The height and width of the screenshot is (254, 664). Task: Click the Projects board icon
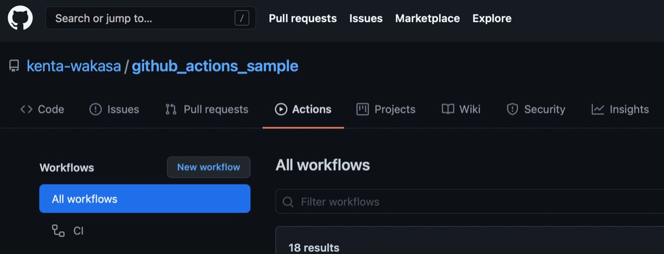coord(362,109)
